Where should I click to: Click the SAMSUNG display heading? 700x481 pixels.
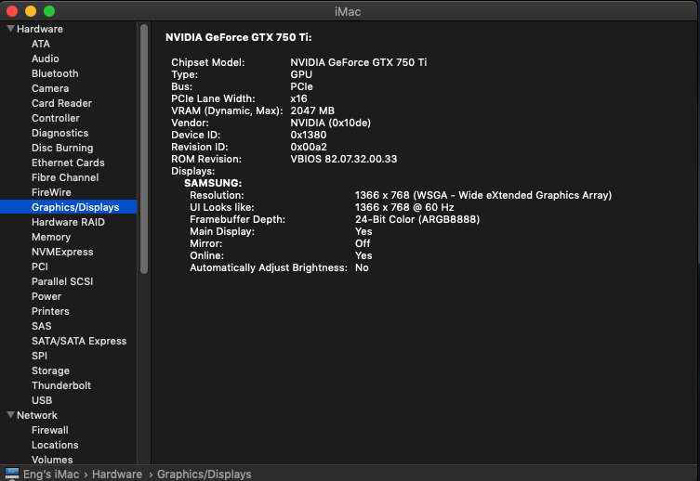pos(213,183)
